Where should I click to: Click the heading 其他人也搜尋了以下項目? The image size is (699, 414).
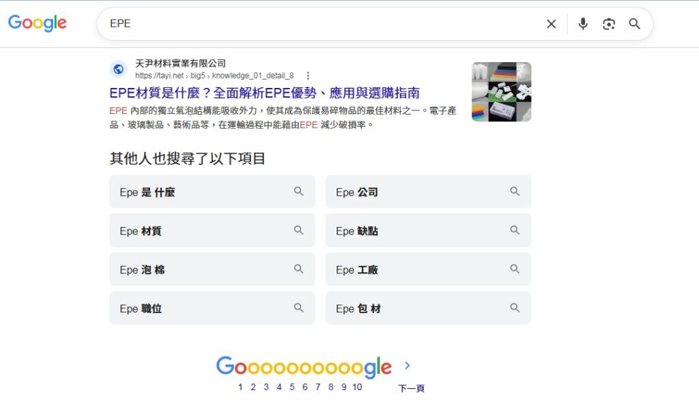187,158
